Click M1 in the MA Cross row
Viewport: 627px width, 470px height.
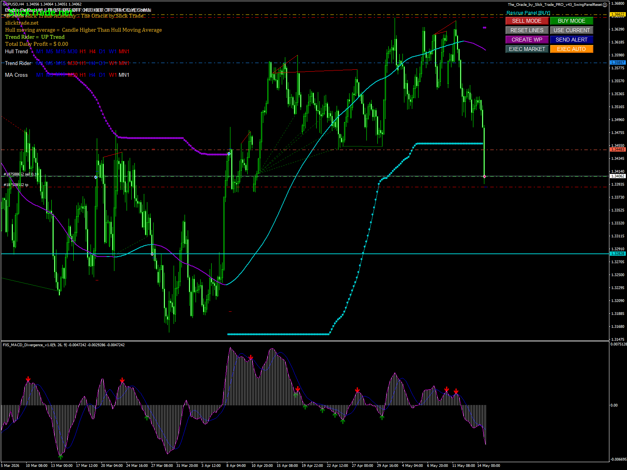point(40,75)
